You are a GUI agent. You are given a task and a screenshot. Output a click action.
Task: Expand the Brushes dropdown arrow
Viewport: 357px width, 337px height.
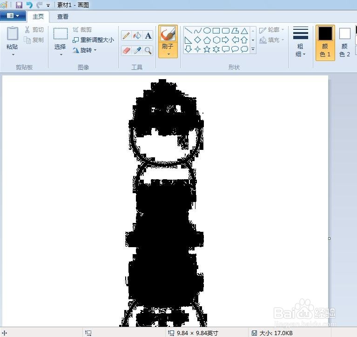point(168,54)
